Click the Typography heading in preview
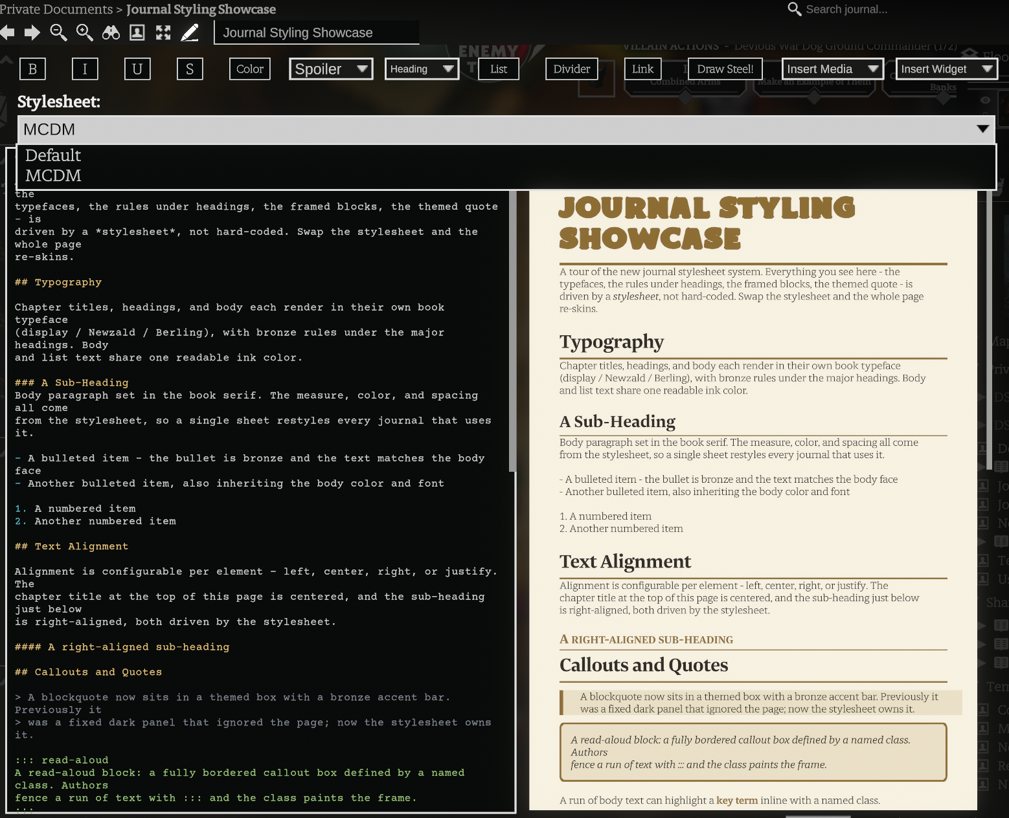Screen dimensions: 1009x818 point(611,342)
